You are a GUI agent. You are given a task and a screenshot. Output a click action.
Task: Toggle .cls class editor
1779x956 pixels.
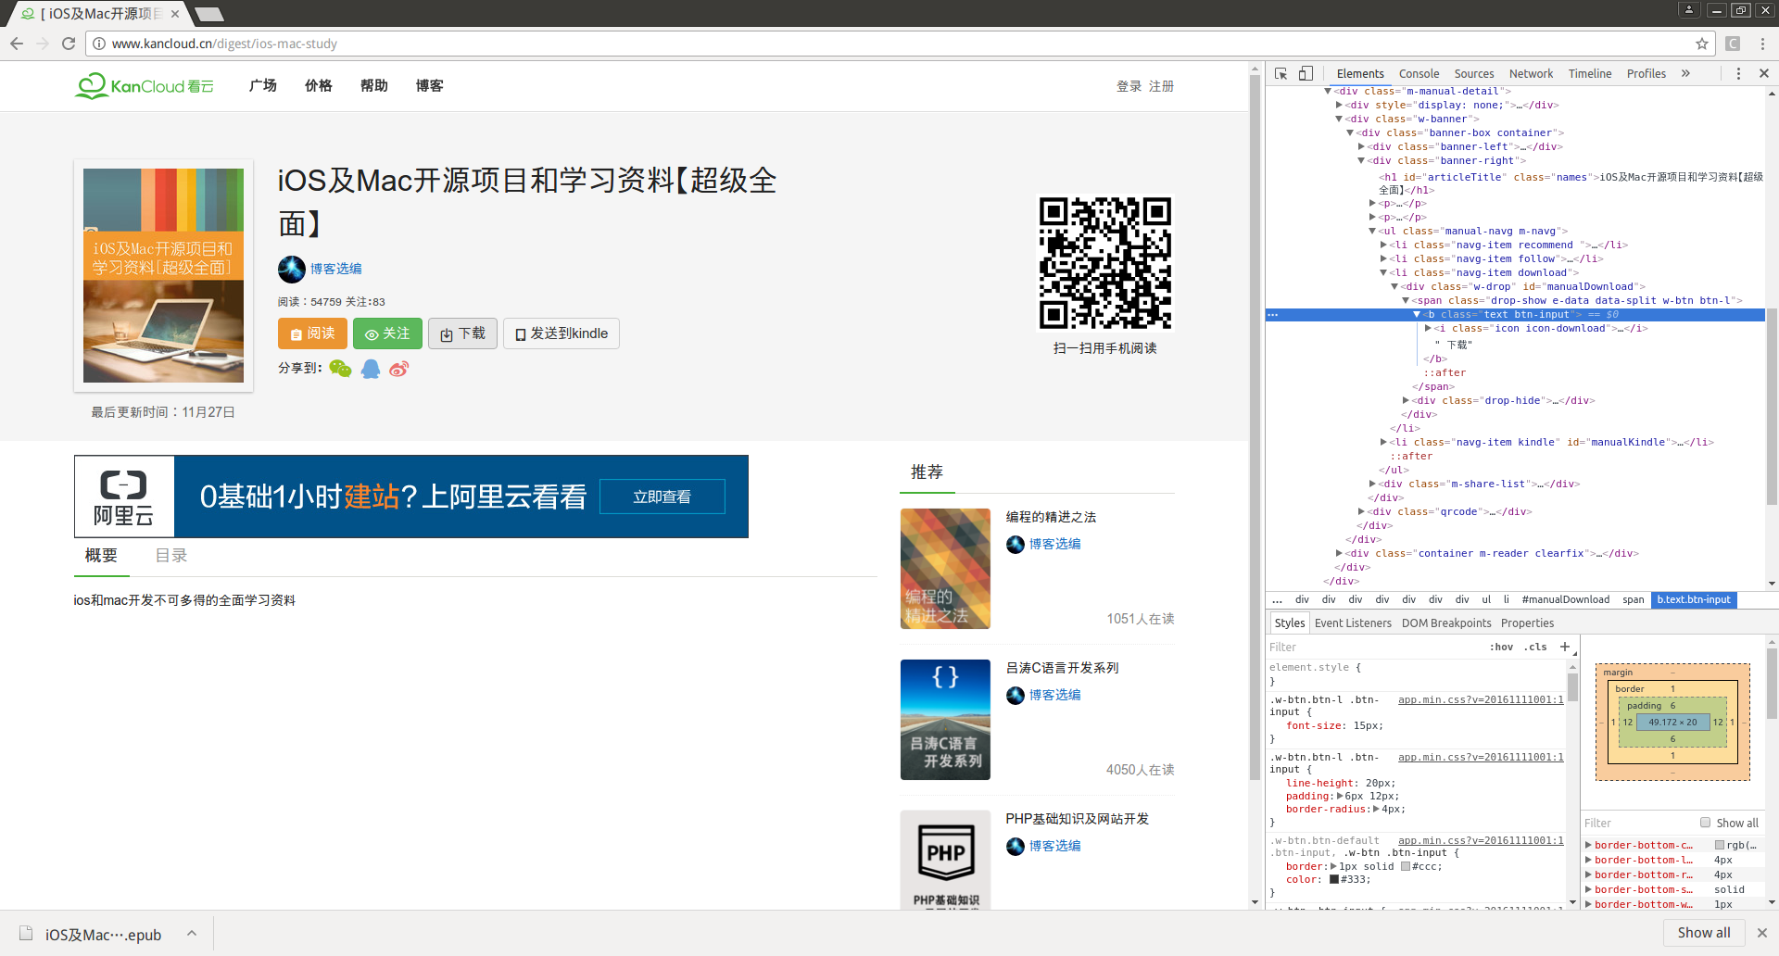tap(1535, 647)
